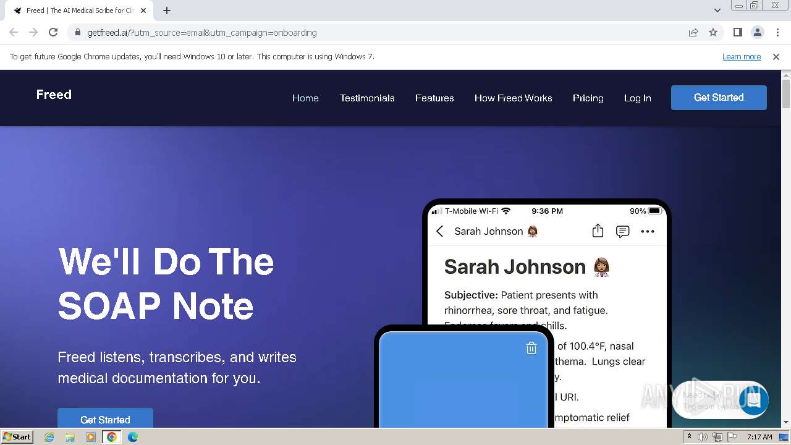Click the page vertical scrollbar thumb
This screenshot has width=791, height=445.
point(786,95)
